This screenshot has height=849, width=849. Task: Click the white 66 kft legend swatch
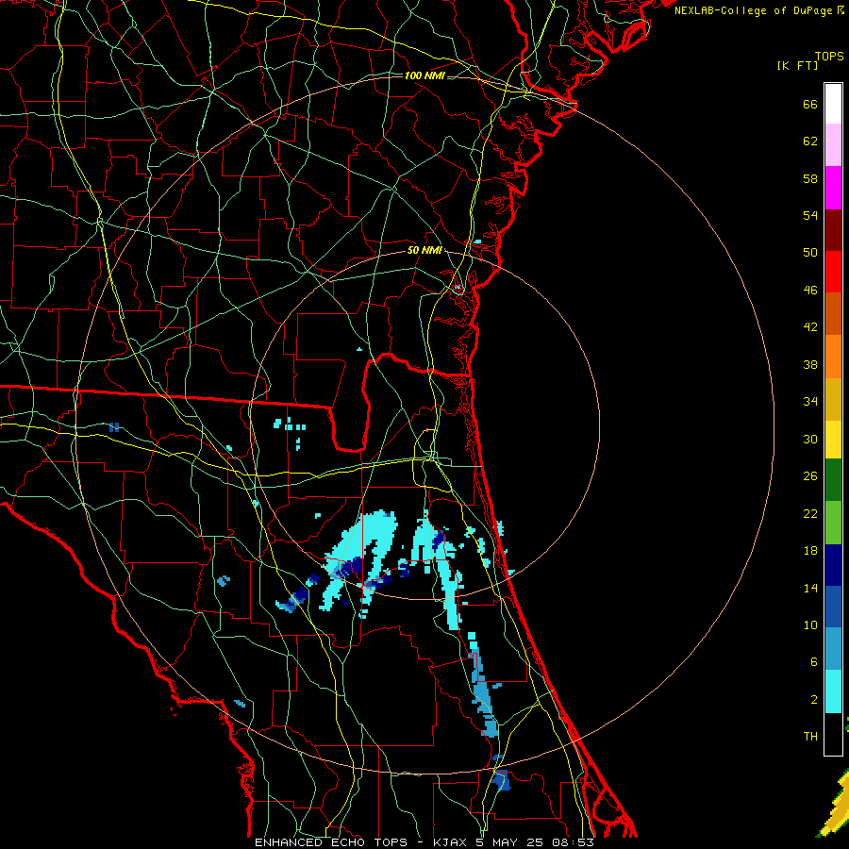[x=833, y=104]
